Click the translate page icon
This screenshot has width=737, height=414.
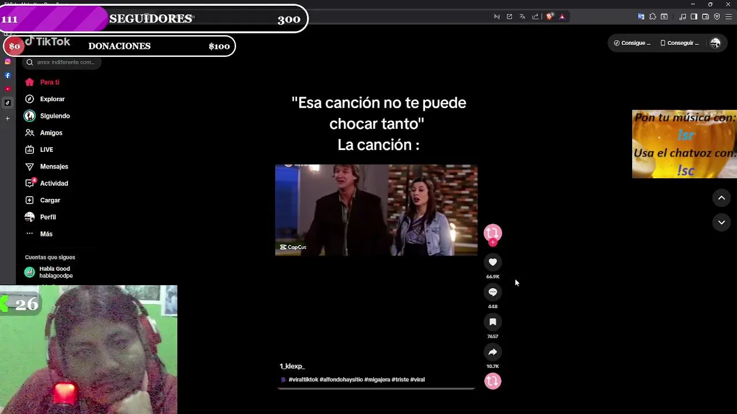pyautogui.click(x=522, y=17)
